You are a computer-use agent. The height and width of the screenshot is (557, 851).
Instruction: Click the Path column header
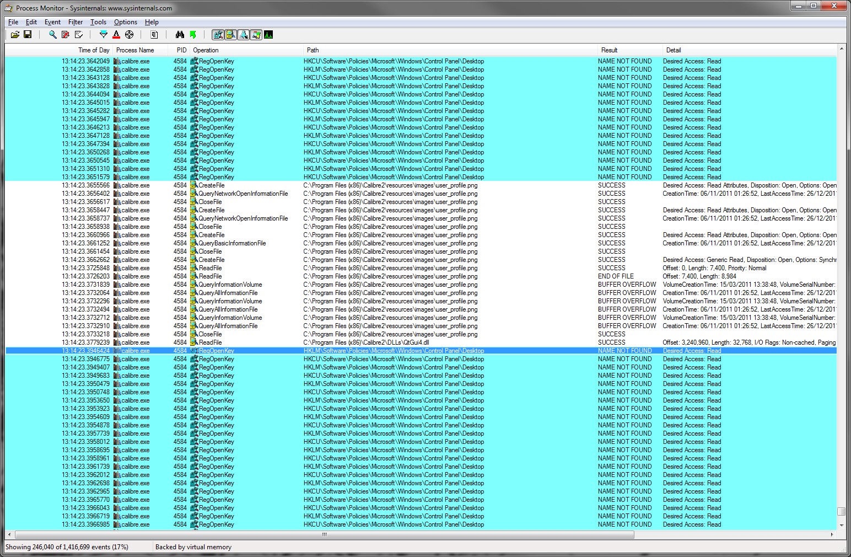[x=451, y=50]
